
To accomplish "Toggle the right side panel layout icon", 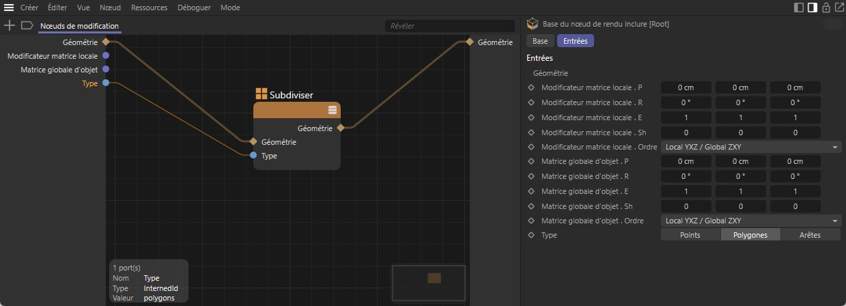I will click(x=813, y=8).
